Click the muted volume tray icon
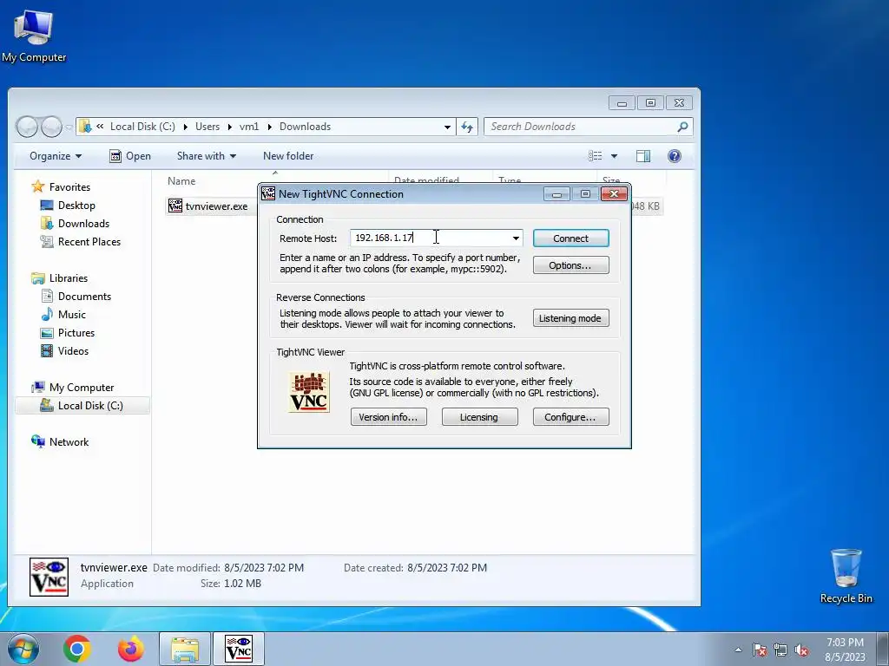The height and width of the screenshot is (666, 889). click(801, 650)
